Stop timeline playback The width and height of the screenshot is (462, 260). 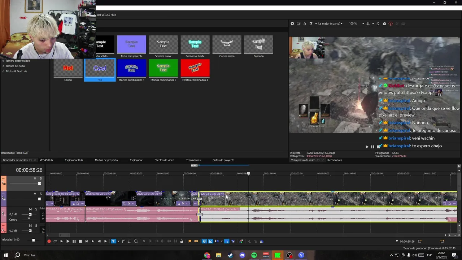(x=80, y=241)
